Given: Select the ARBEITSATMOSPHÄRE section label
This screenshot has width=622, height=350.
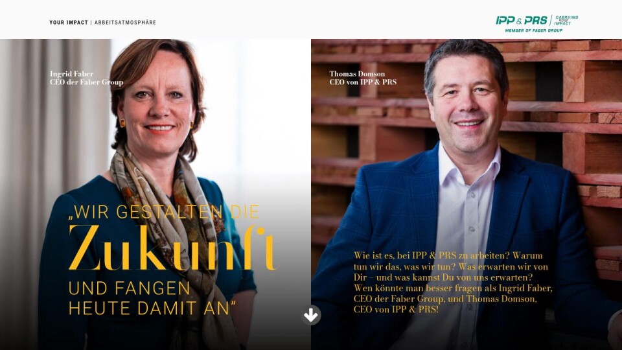Looking at the screenshot, I should (x=125, y=23).
